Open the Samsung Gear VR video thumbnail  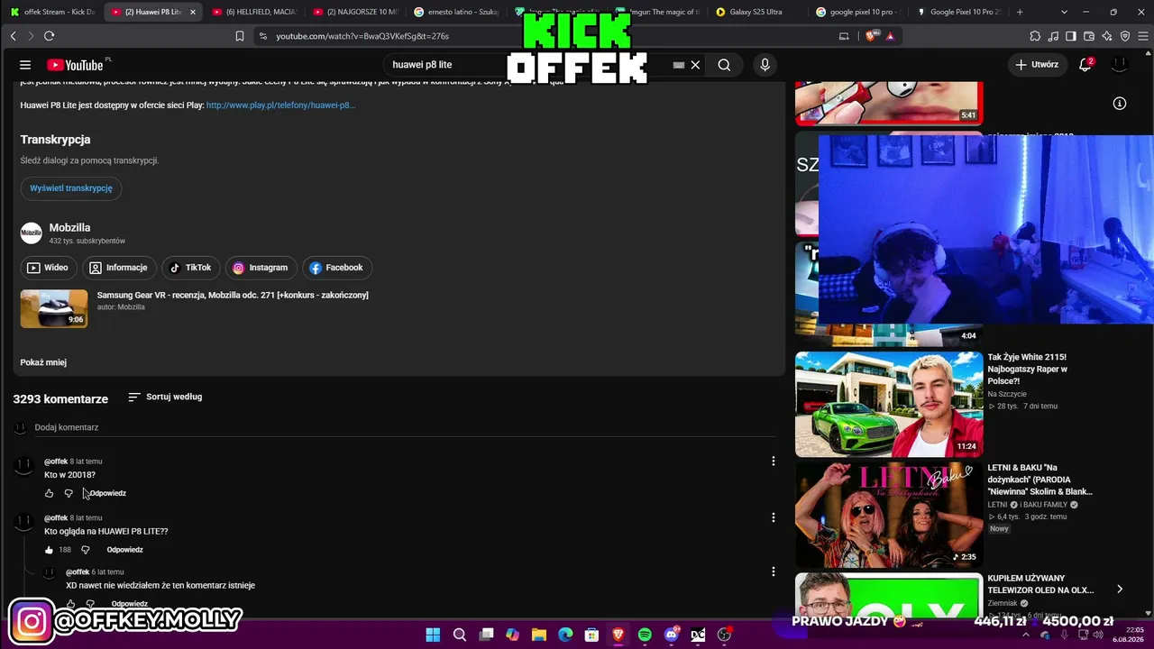coord(54,308)
